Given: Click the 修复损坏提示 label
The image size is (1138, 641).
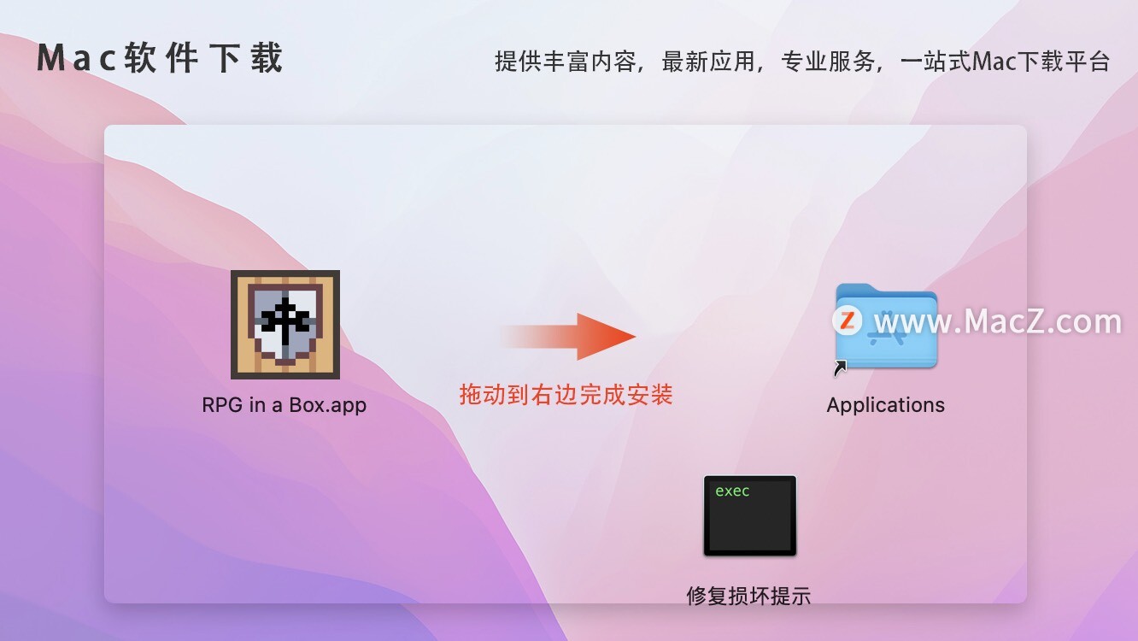Looking at the screenshot, I should pyautogui.click(x=748, y=596).
